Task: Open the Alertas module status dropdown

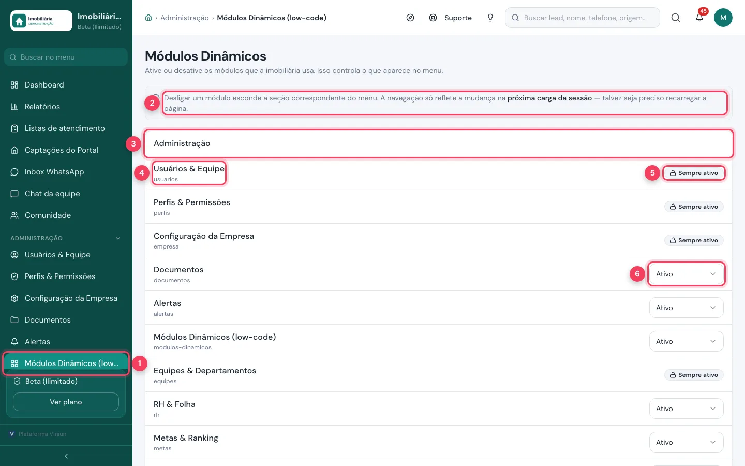Action: click(x=686, y=308)
